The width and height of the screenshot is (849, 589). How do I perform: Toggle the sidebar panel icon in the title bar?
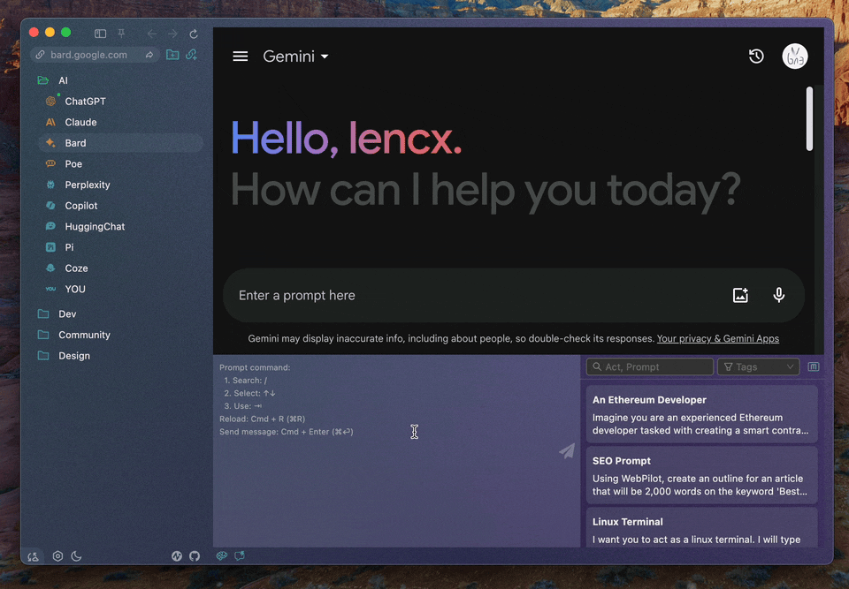[100, 34]
